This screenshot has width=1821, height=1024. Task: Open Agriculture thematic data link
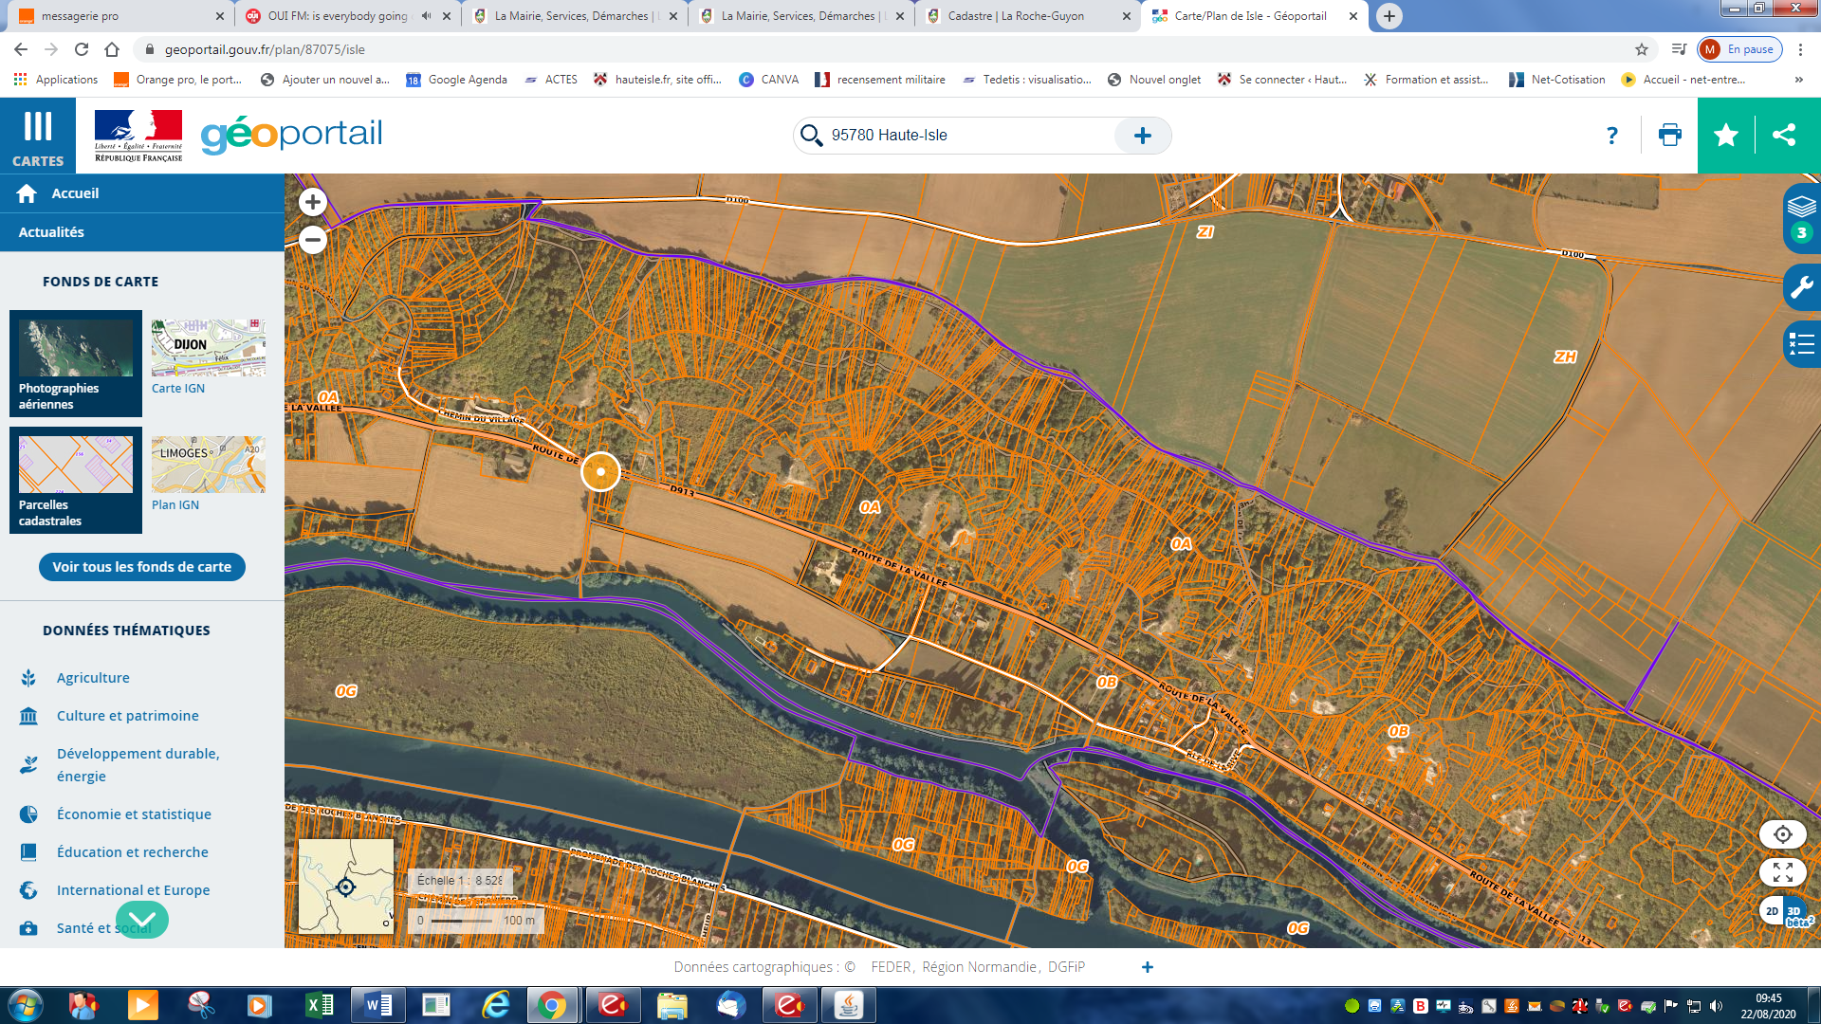(93, 678)
